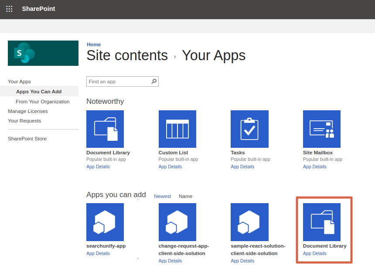This screenshot has width=375, height=269.
Task: Sort apps by Name
Action: point(185,196)
